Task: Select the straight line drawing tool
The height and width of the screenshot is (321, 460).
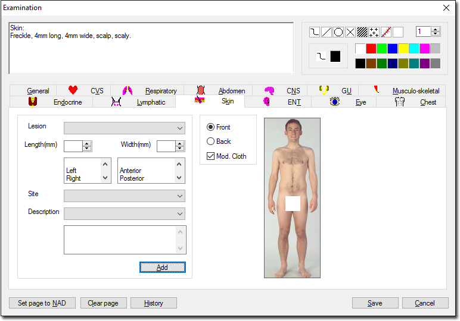Action: (x=326, y=32)
